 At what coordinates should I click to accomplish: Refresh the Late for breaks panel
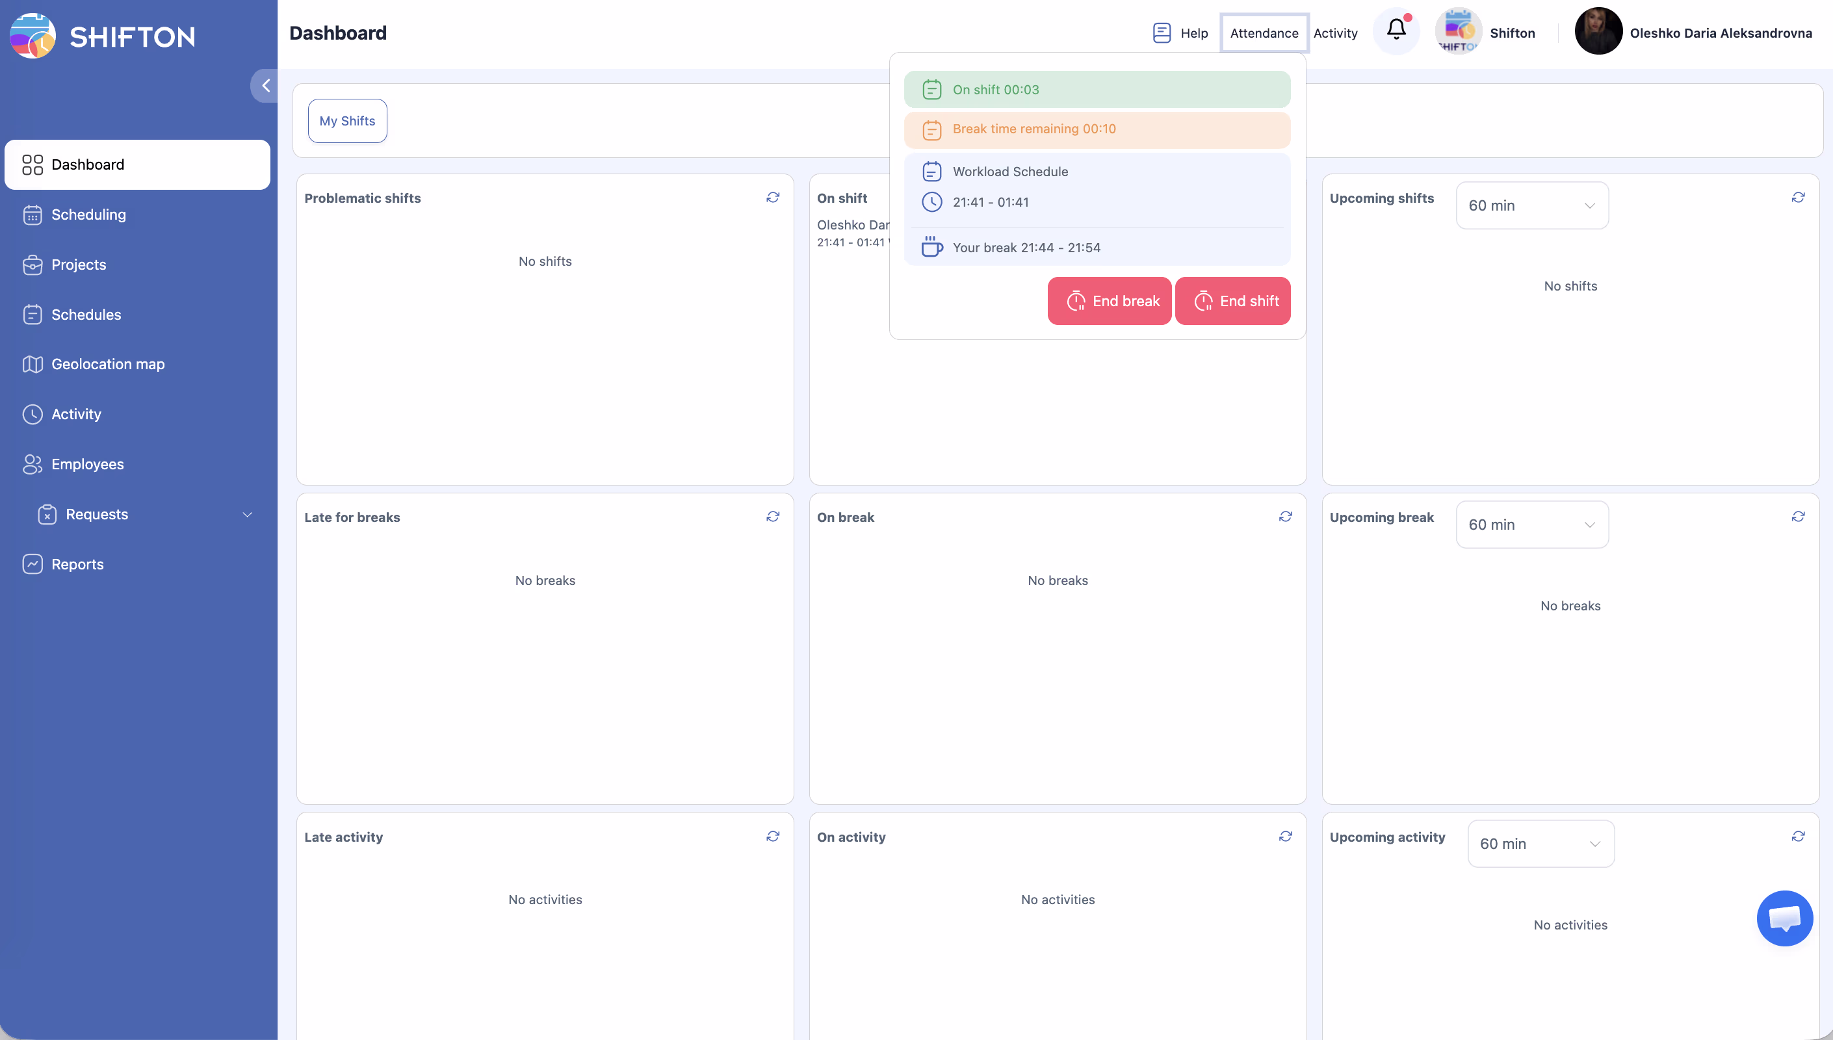tap(773, 517)
